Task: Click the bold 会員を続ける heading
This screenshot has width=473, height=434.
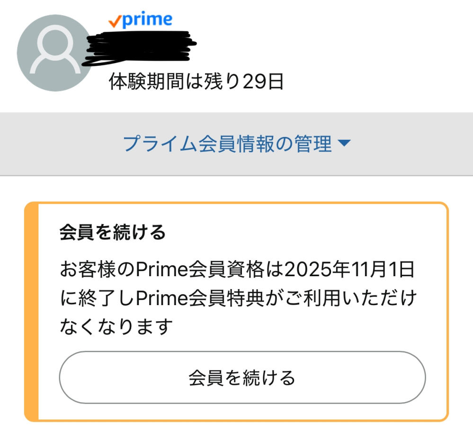Action: [x=113, y=233]
